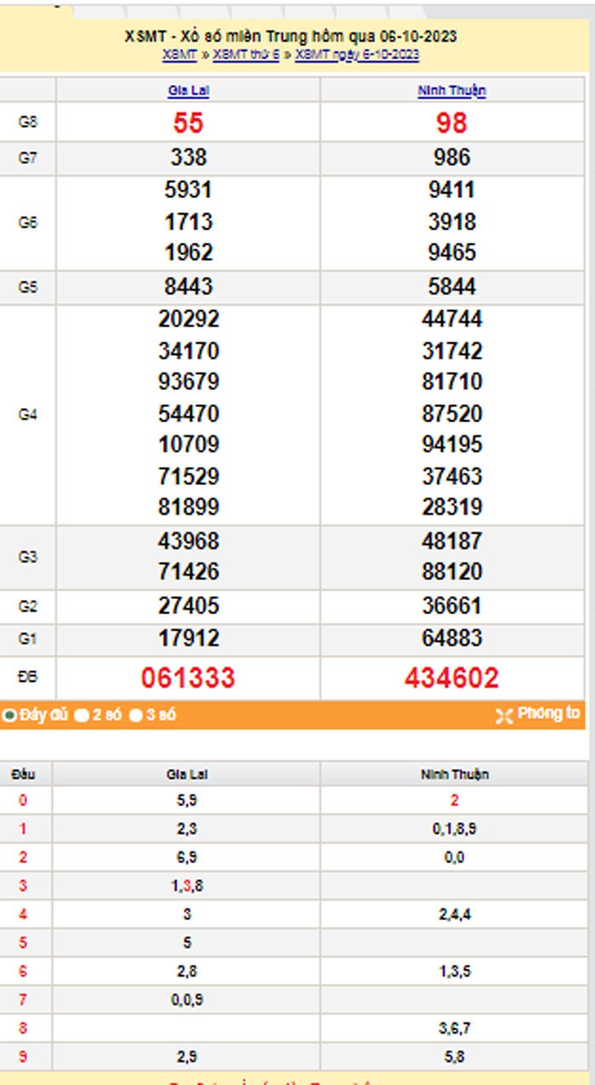The width and height of the screenshot is (595, 1085).
Task: Click Ninh Thuận G2 number 36661
Action: click(x=451, y=606)
